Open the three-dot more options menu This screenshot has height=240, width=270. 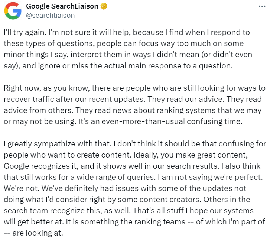coord(262,6)
